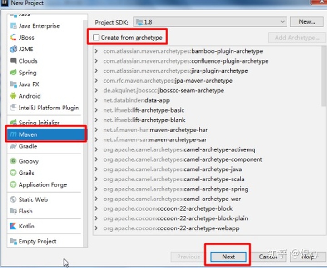Click the Next button

(228, 257)
